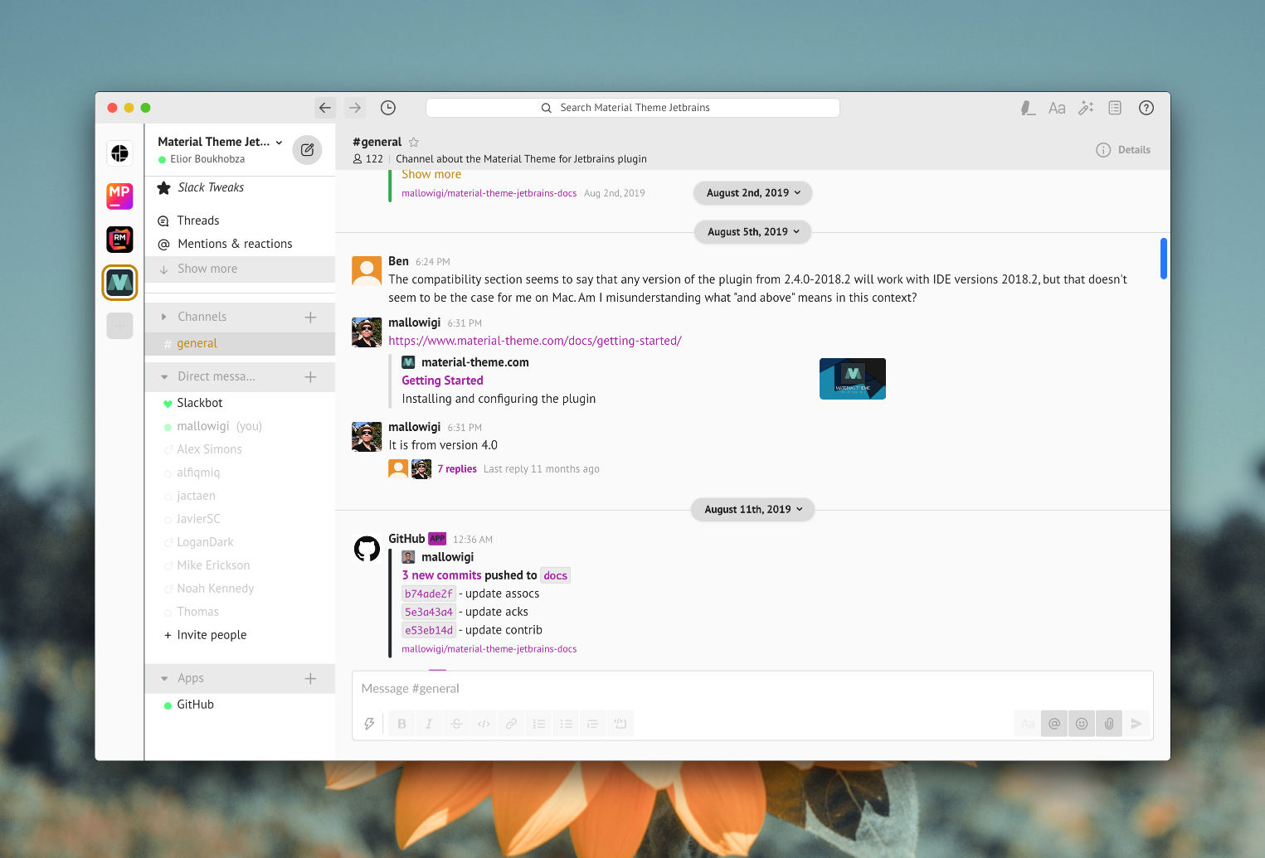This screenshot has width=1265, height=858.
Task: Click the Search Material Theme Jetbrains field
Action: 633,108
